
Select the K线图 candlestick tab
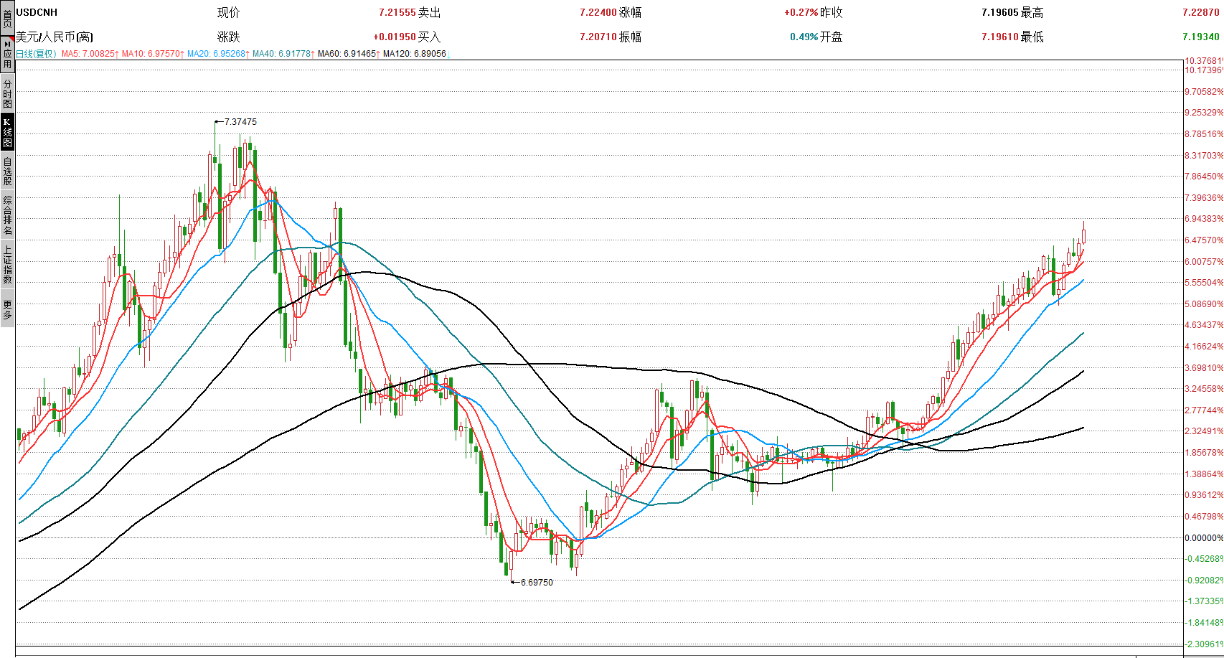7,132
